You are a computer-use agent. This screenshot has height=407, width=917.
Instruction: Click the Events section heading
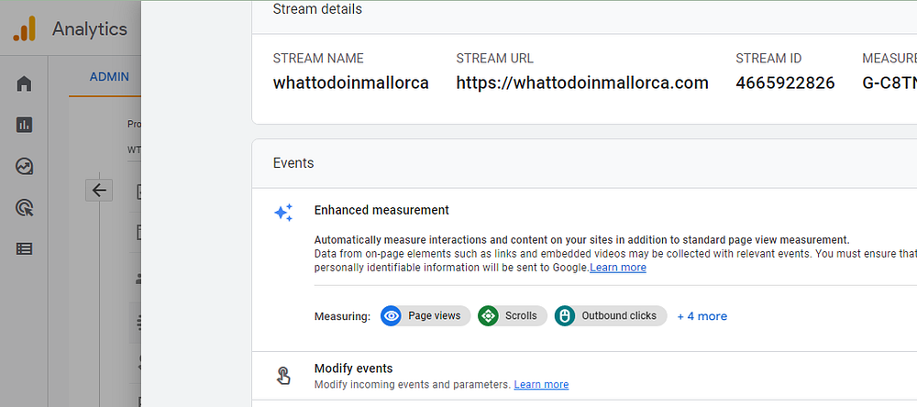[x=293, y=163]
